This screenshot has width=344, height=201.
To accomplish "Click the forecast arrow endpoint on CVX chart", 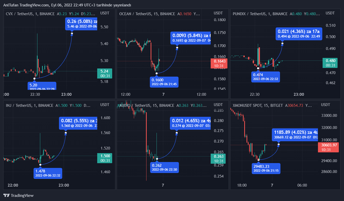I will click(x=72, y=34).
